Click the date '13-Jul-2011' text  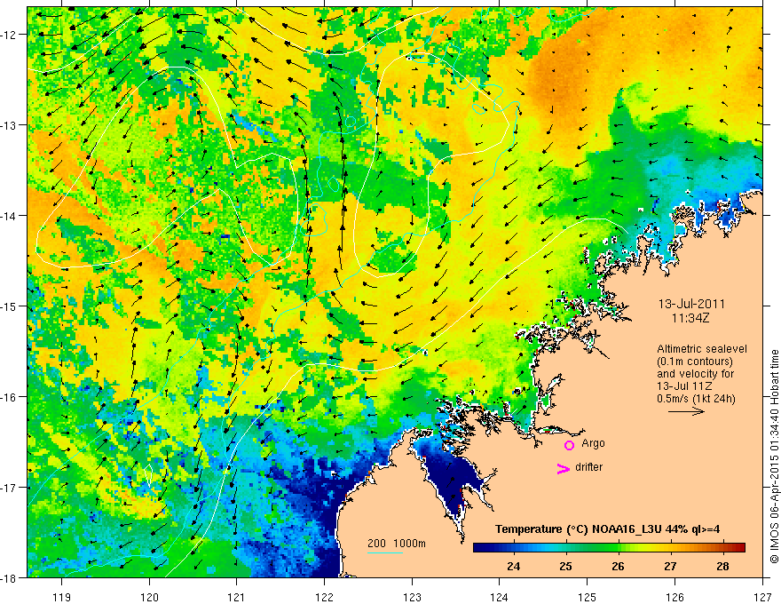click(692, 304)
